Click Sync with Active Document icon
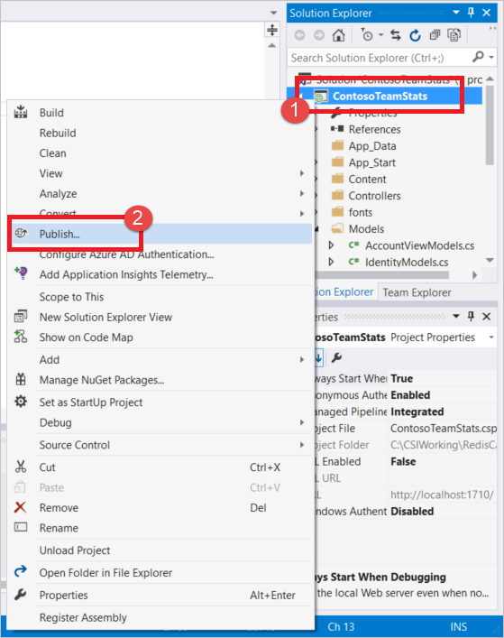 tap(396, 35)
